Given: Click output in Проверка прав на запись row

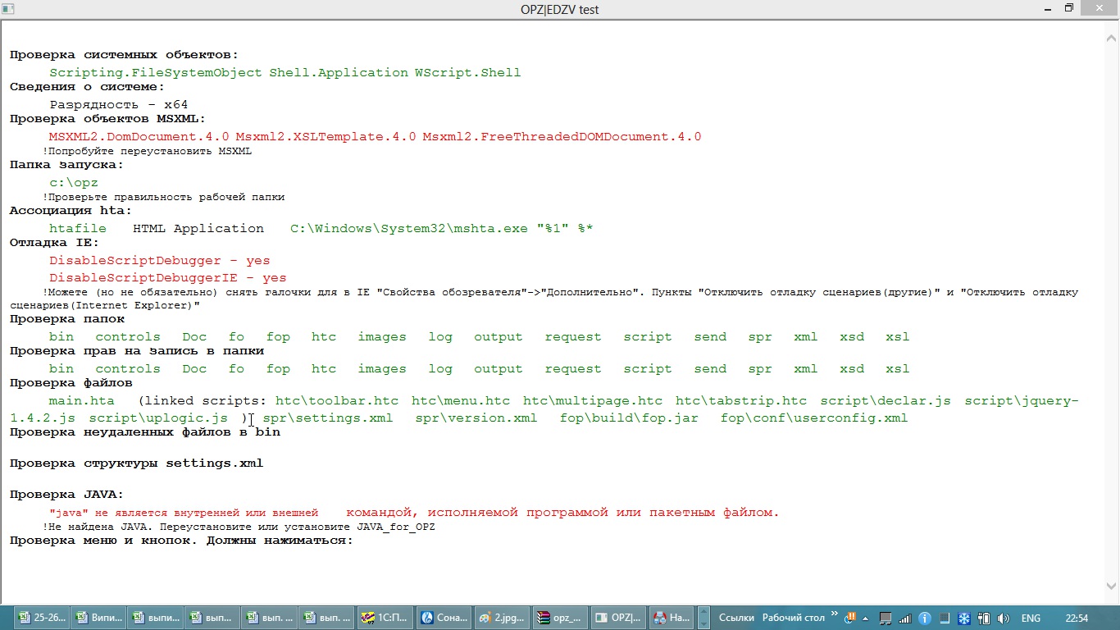Looking at the screenshot, I should click(498, 368).
